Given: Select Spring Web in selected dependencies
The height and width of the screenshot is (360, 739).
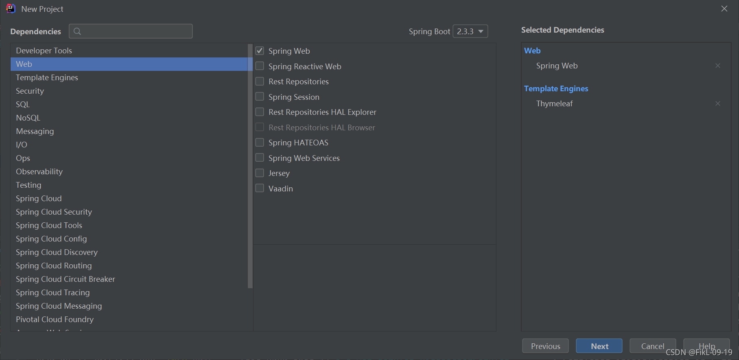Looking at the screenshot, I should point(557,66).
